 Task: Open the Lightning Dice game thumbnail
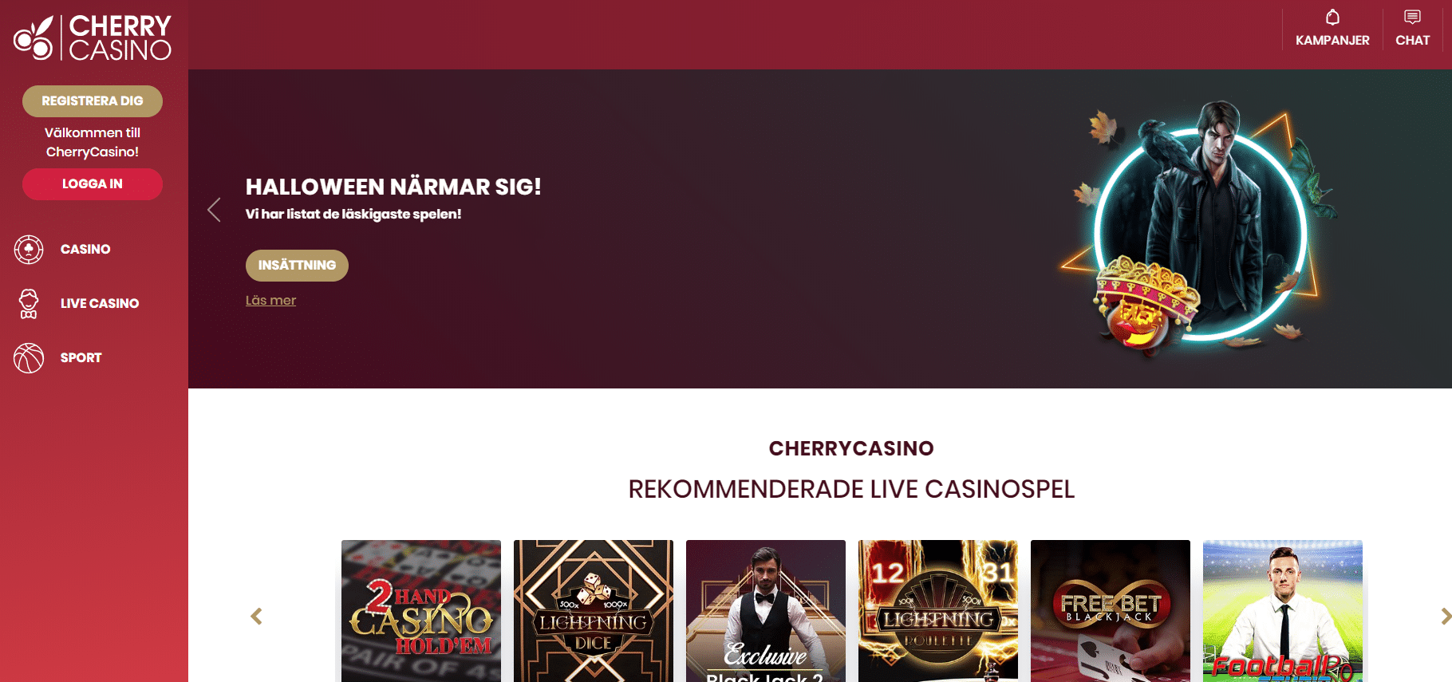[594, 611]
